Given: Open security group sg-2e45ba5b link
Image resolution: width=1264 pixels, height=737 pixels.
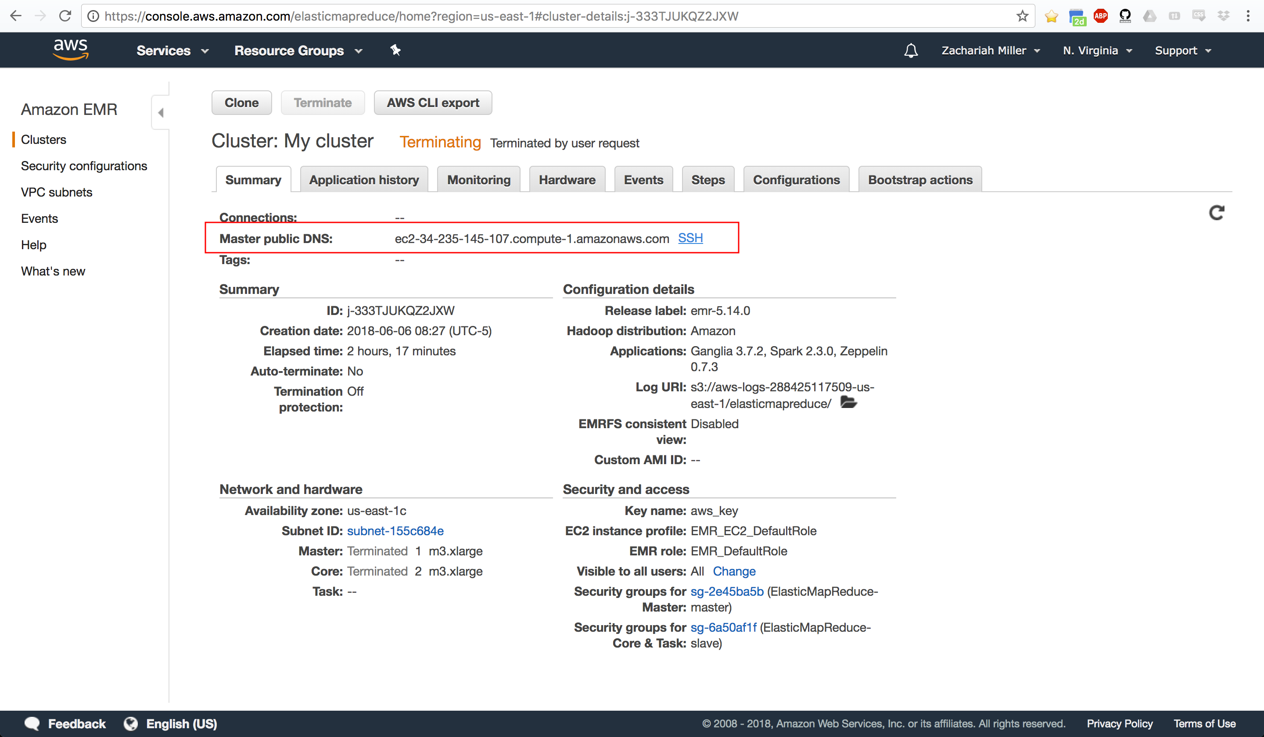Looking at the screenshot, I should pos(727,591).
